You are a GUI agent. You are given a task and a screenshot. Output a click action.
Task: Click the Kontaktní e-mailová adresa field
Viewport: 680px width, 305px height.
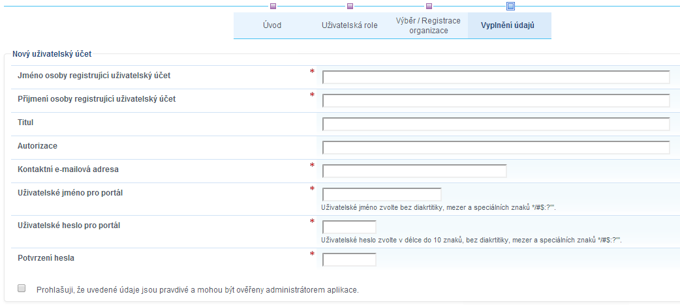coord(414,171)
